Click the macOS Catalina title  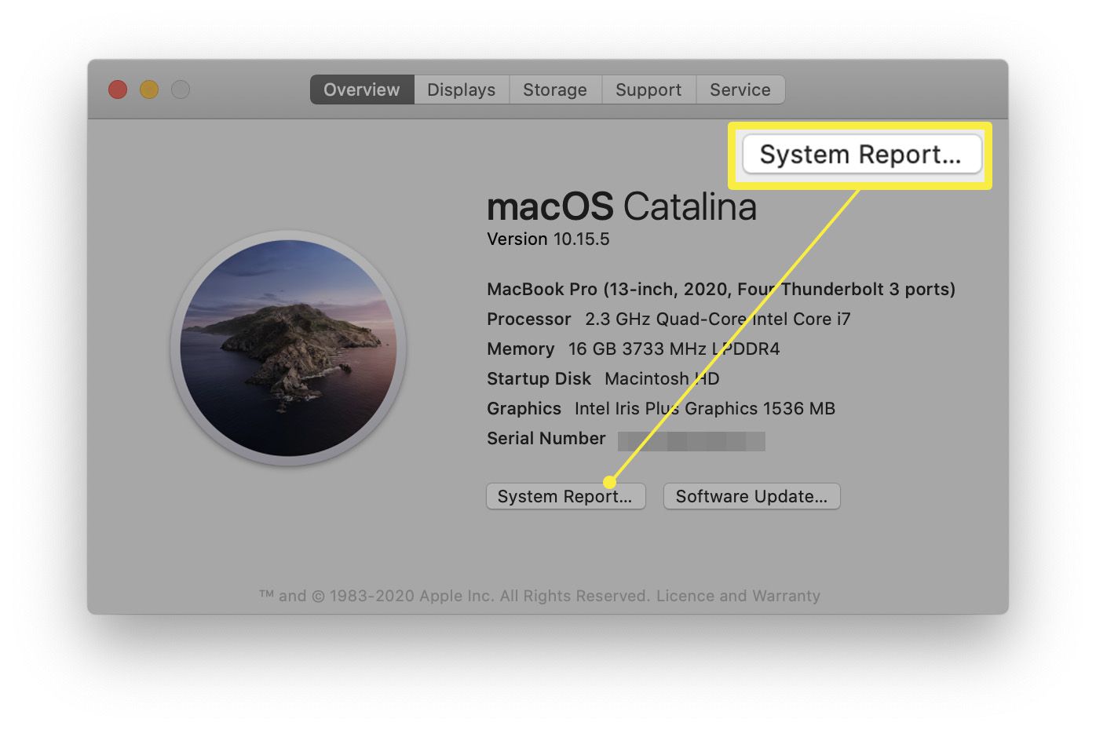tap(622, 206)
